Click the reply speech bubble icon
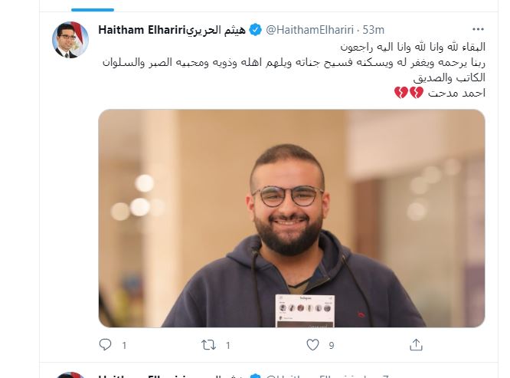This screenshot has height=378, width=510. [x=105, y=344]
